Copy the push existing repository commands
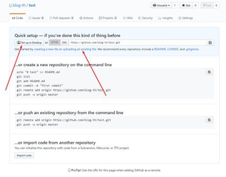Viewport: 226px width, 177px height. 209,120
